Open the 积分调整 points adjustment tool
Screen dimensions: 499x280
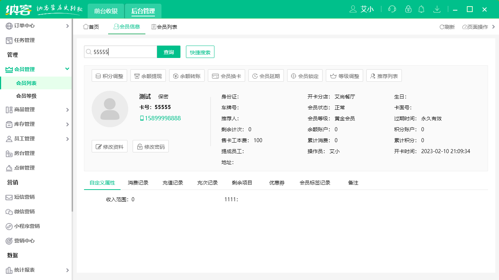coord(109,75)
